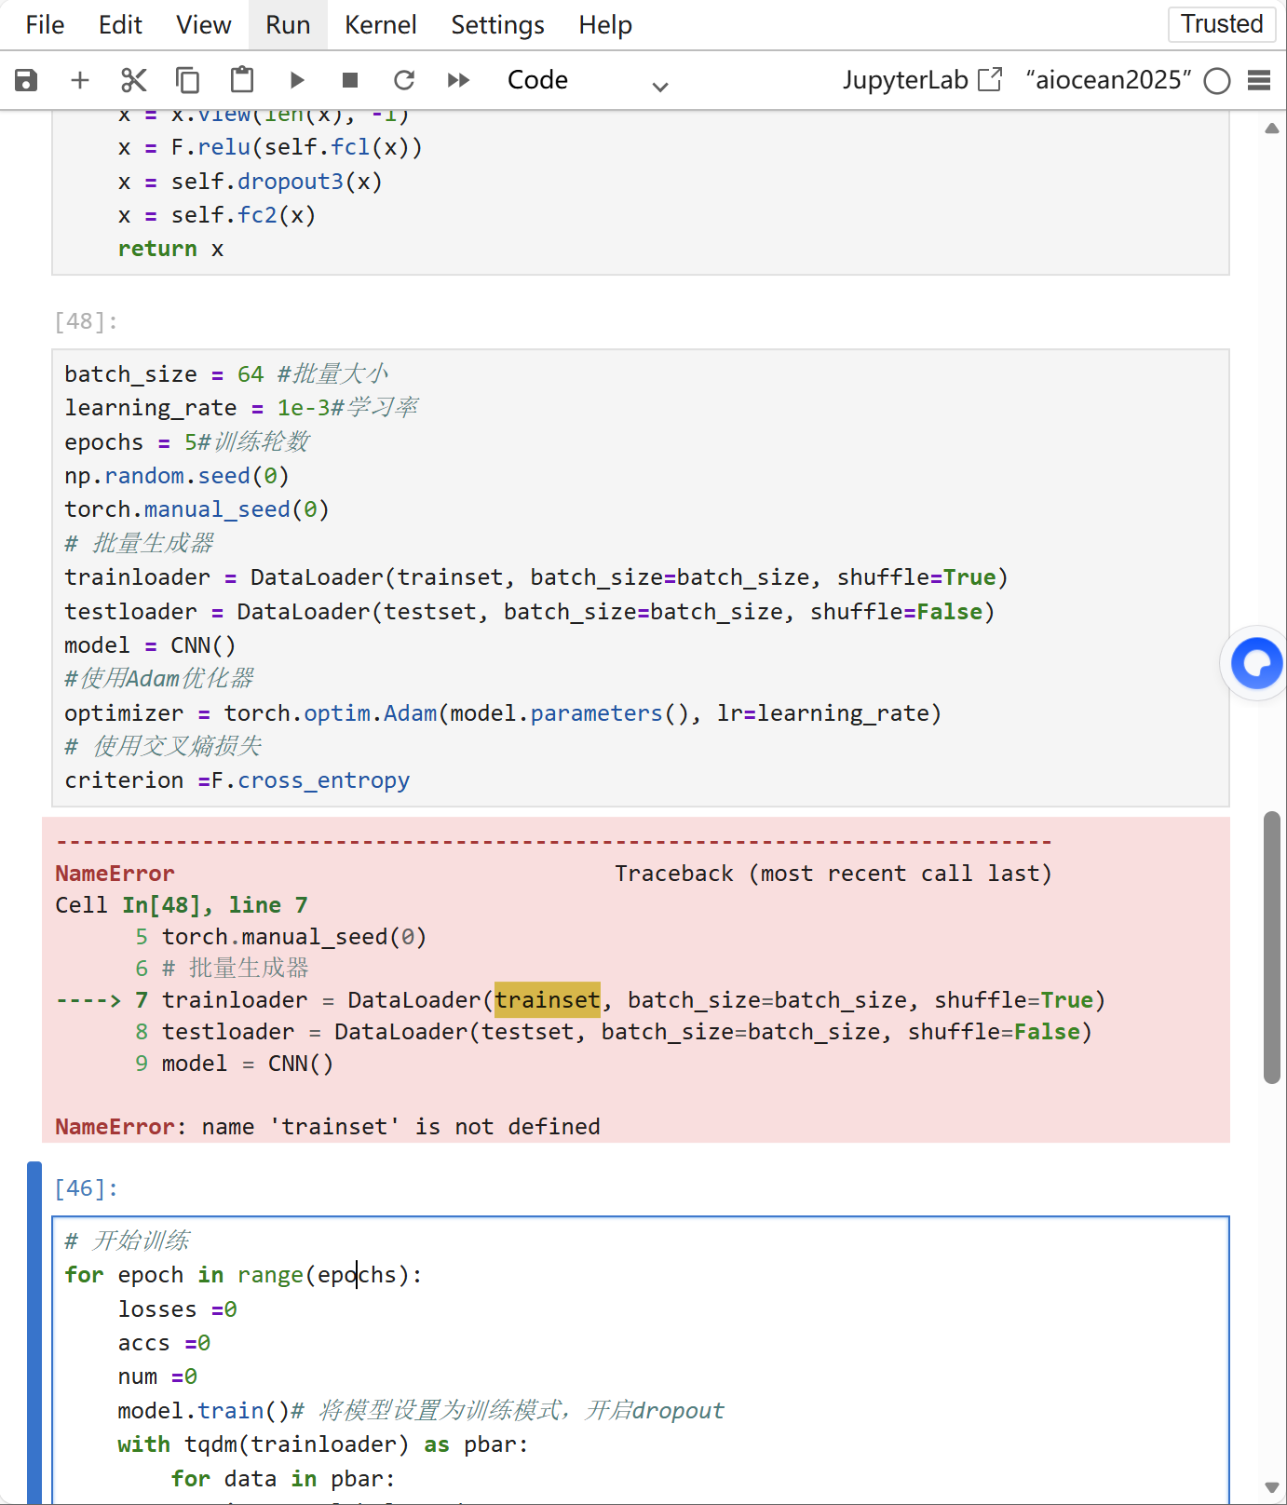The height and width of the screenshot is (1505, 1287).
Task: Click the accs =0 code line
Action: (x=164, y=1343)
